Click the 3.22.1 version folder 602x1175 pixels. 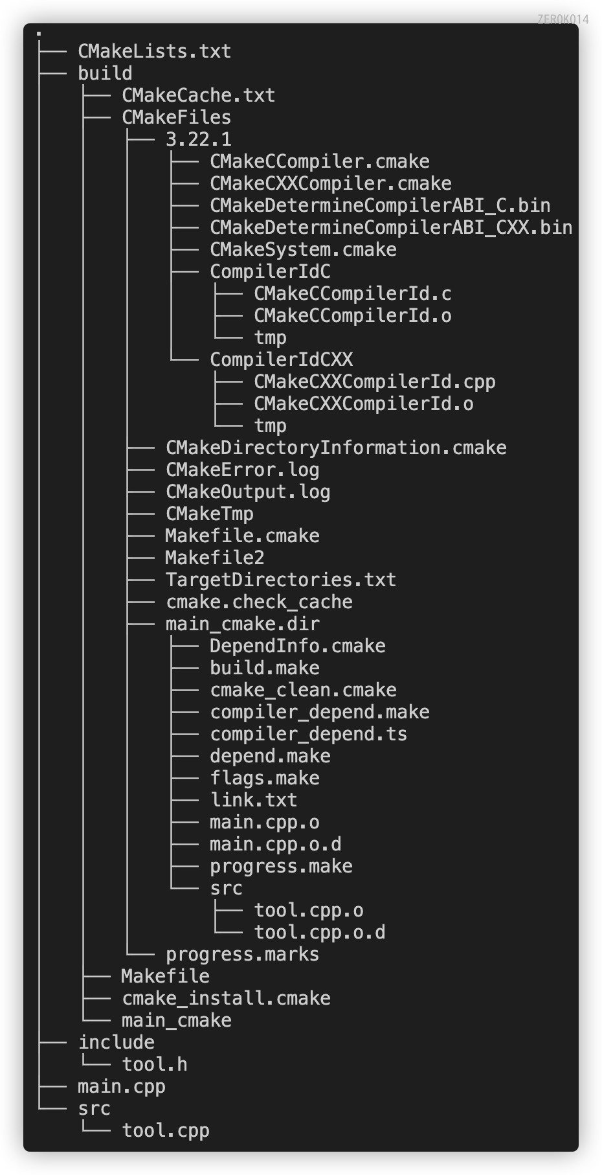pos(198,139)
